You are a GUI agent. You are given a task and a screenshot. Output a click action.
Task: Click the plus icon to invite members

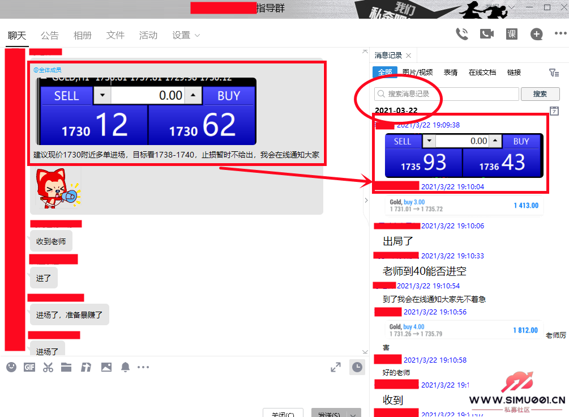pyautogui.click(x=536, y=35)
